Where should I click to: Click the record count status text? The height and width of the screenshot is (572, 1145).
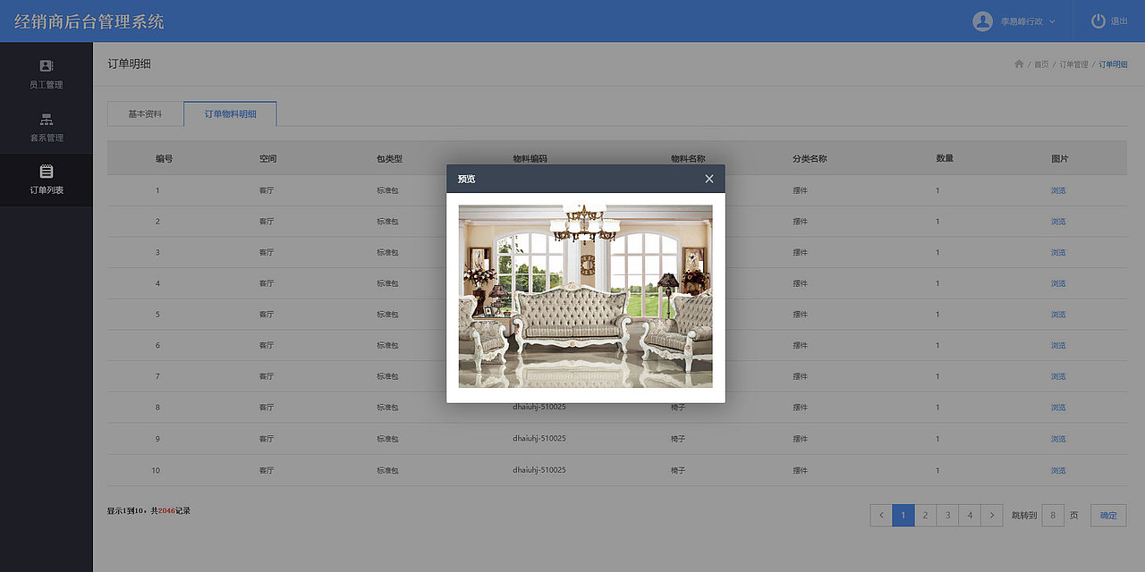coord(148,511)
